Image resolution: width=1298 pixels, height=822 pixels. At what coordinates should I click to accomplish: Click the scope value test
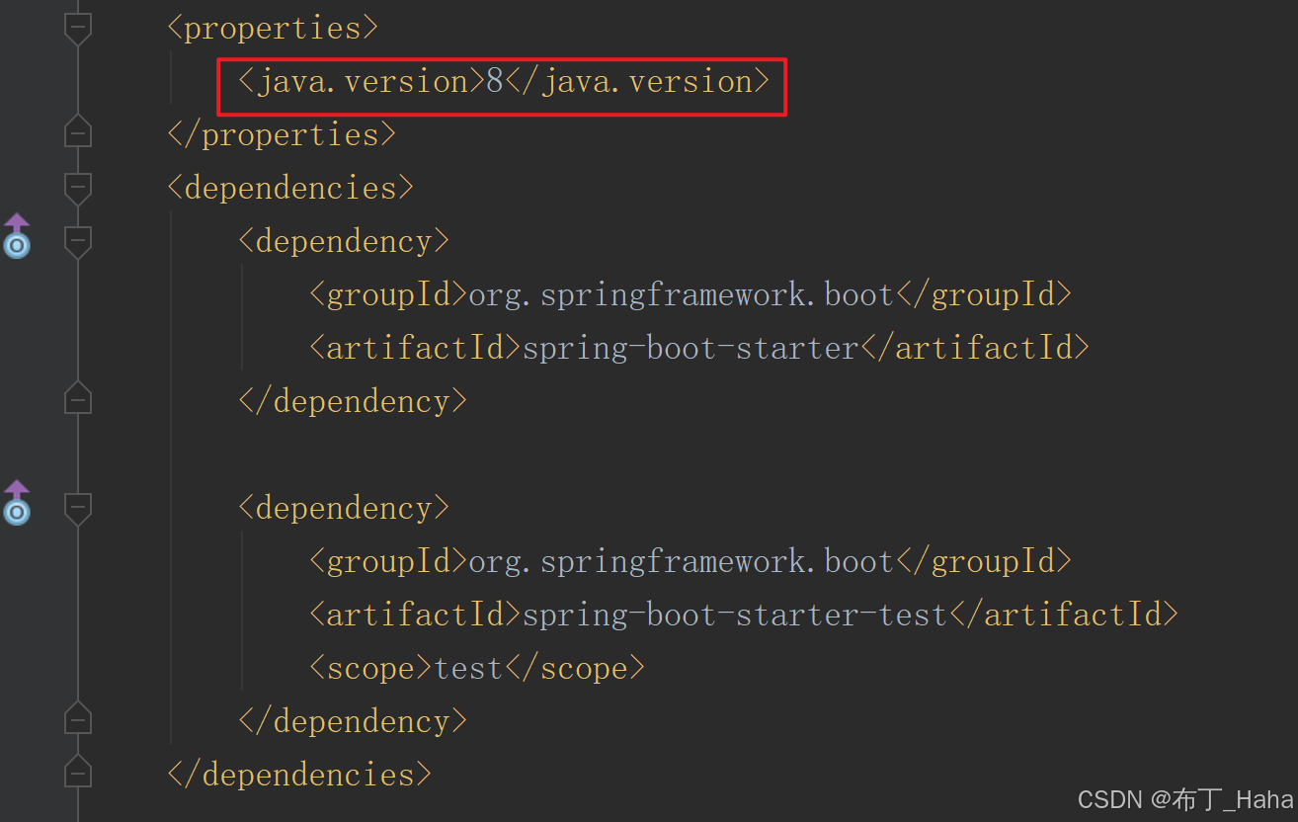tap(469, 669)
